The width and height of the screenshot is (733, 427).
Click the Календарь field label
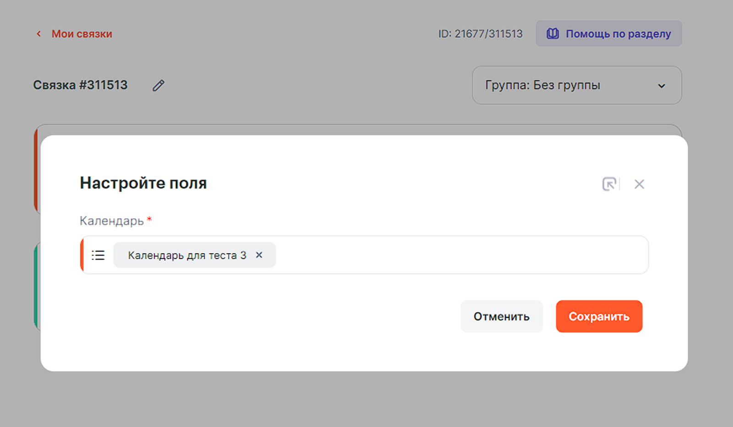[x=112, y=221]
